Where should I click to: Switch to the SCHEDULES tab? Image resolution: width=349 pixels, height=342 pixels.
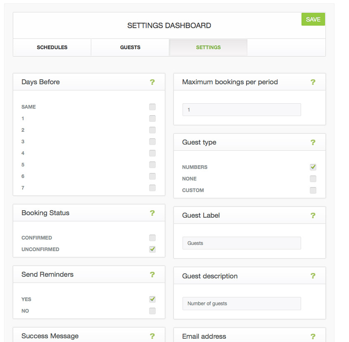[52, 47]
